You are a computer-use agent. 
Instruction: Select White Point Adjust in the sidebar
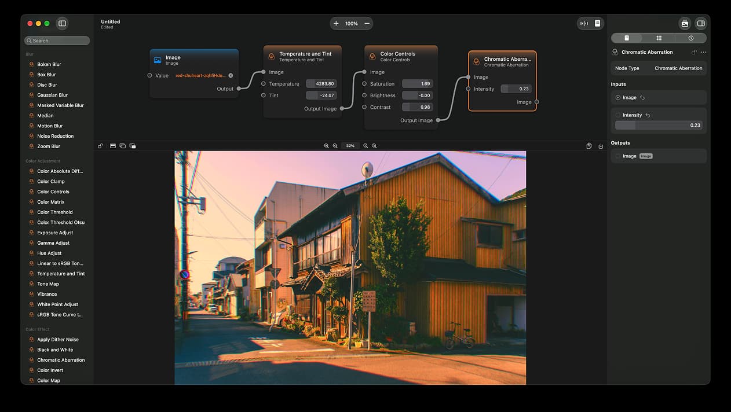click(x=57, y=304)
